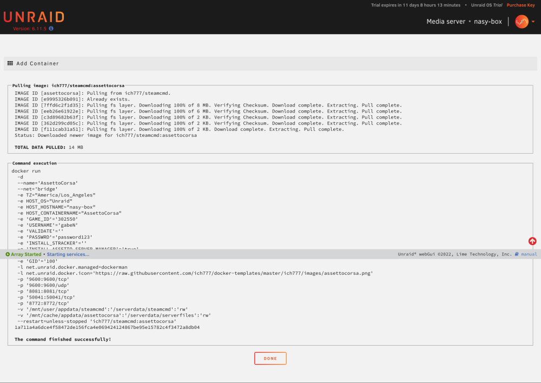Click the '8772:8772/tcp' port line
The image size is (541, 383).
(43, 303)
